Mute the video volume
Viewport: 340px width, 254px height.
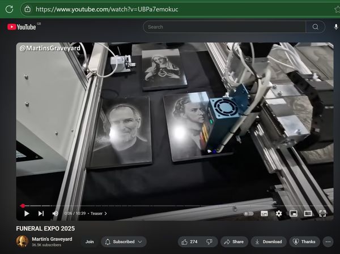click(x=56, y=213)
